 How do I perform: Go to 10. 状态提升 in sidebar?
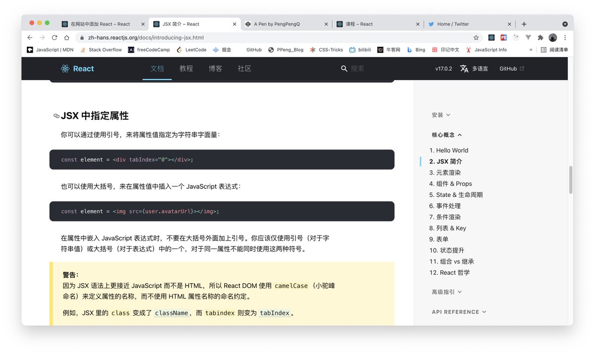tap(447, 250)
